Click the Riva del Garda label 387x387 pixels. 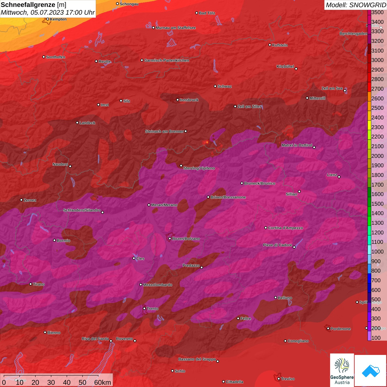95,339
